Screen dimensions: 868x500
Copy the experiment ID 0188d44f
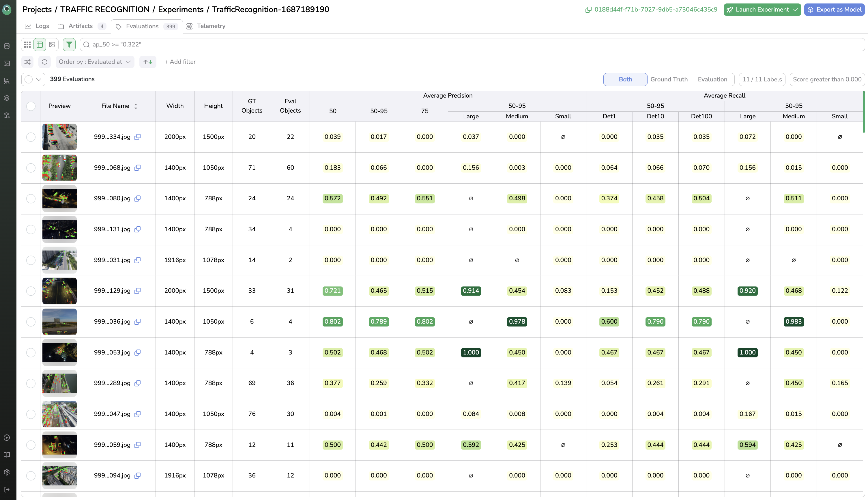coord(588,10)
